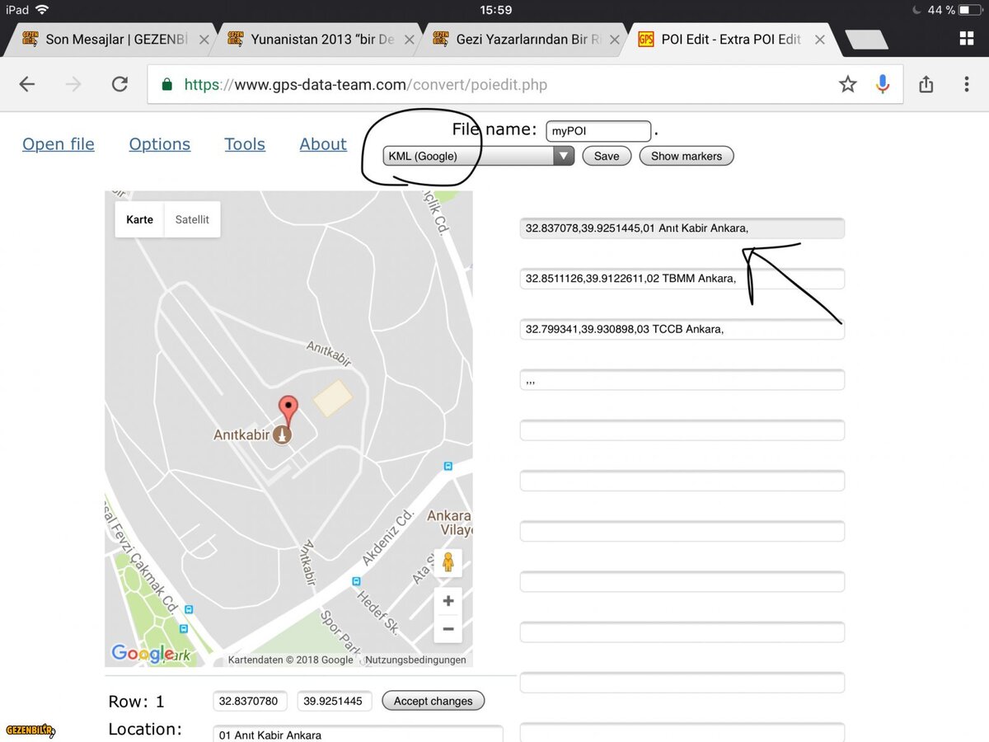989x742 pixels.
Task: Open the share sheet icon
Action: 926,84
